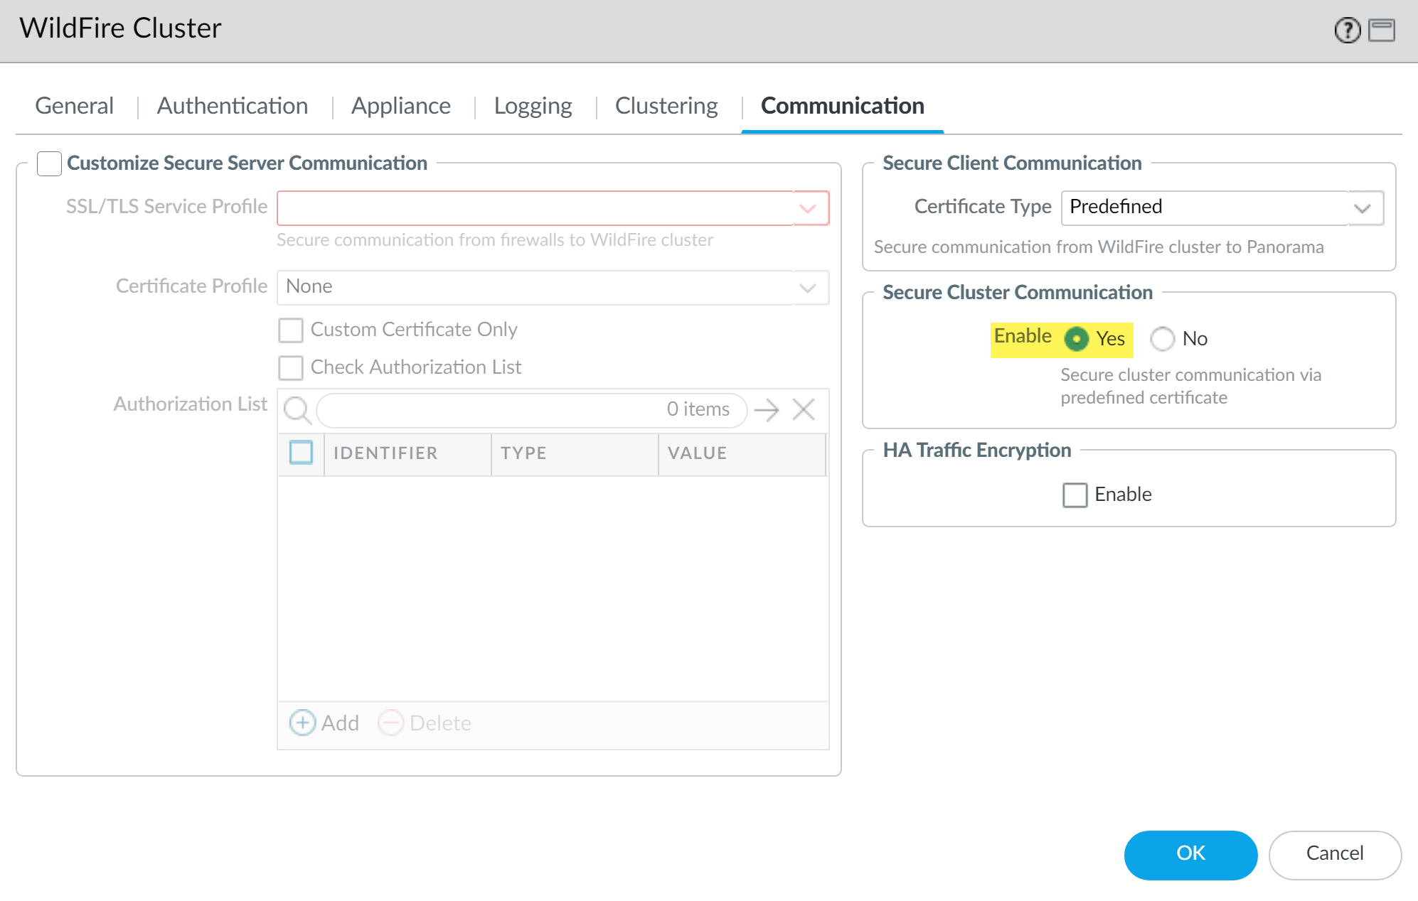The image size is (1418, 901).
Task: Open Certificate Profile dropdown
Action: point(808,288)
